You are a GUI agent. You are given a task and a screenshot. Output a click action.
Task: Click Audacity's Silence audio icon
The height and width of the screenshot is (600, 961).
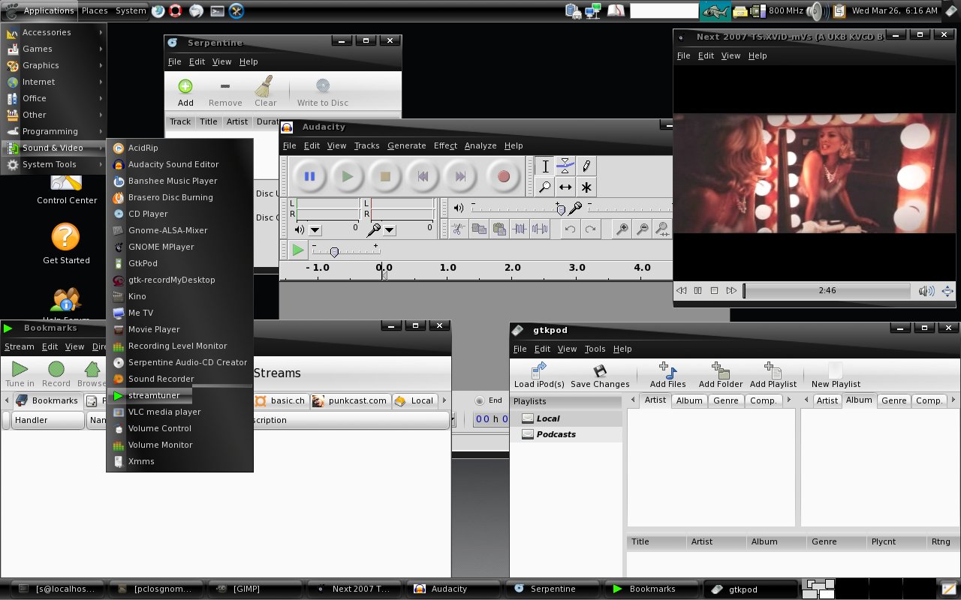pyautogui.click(x=539, y=229)
